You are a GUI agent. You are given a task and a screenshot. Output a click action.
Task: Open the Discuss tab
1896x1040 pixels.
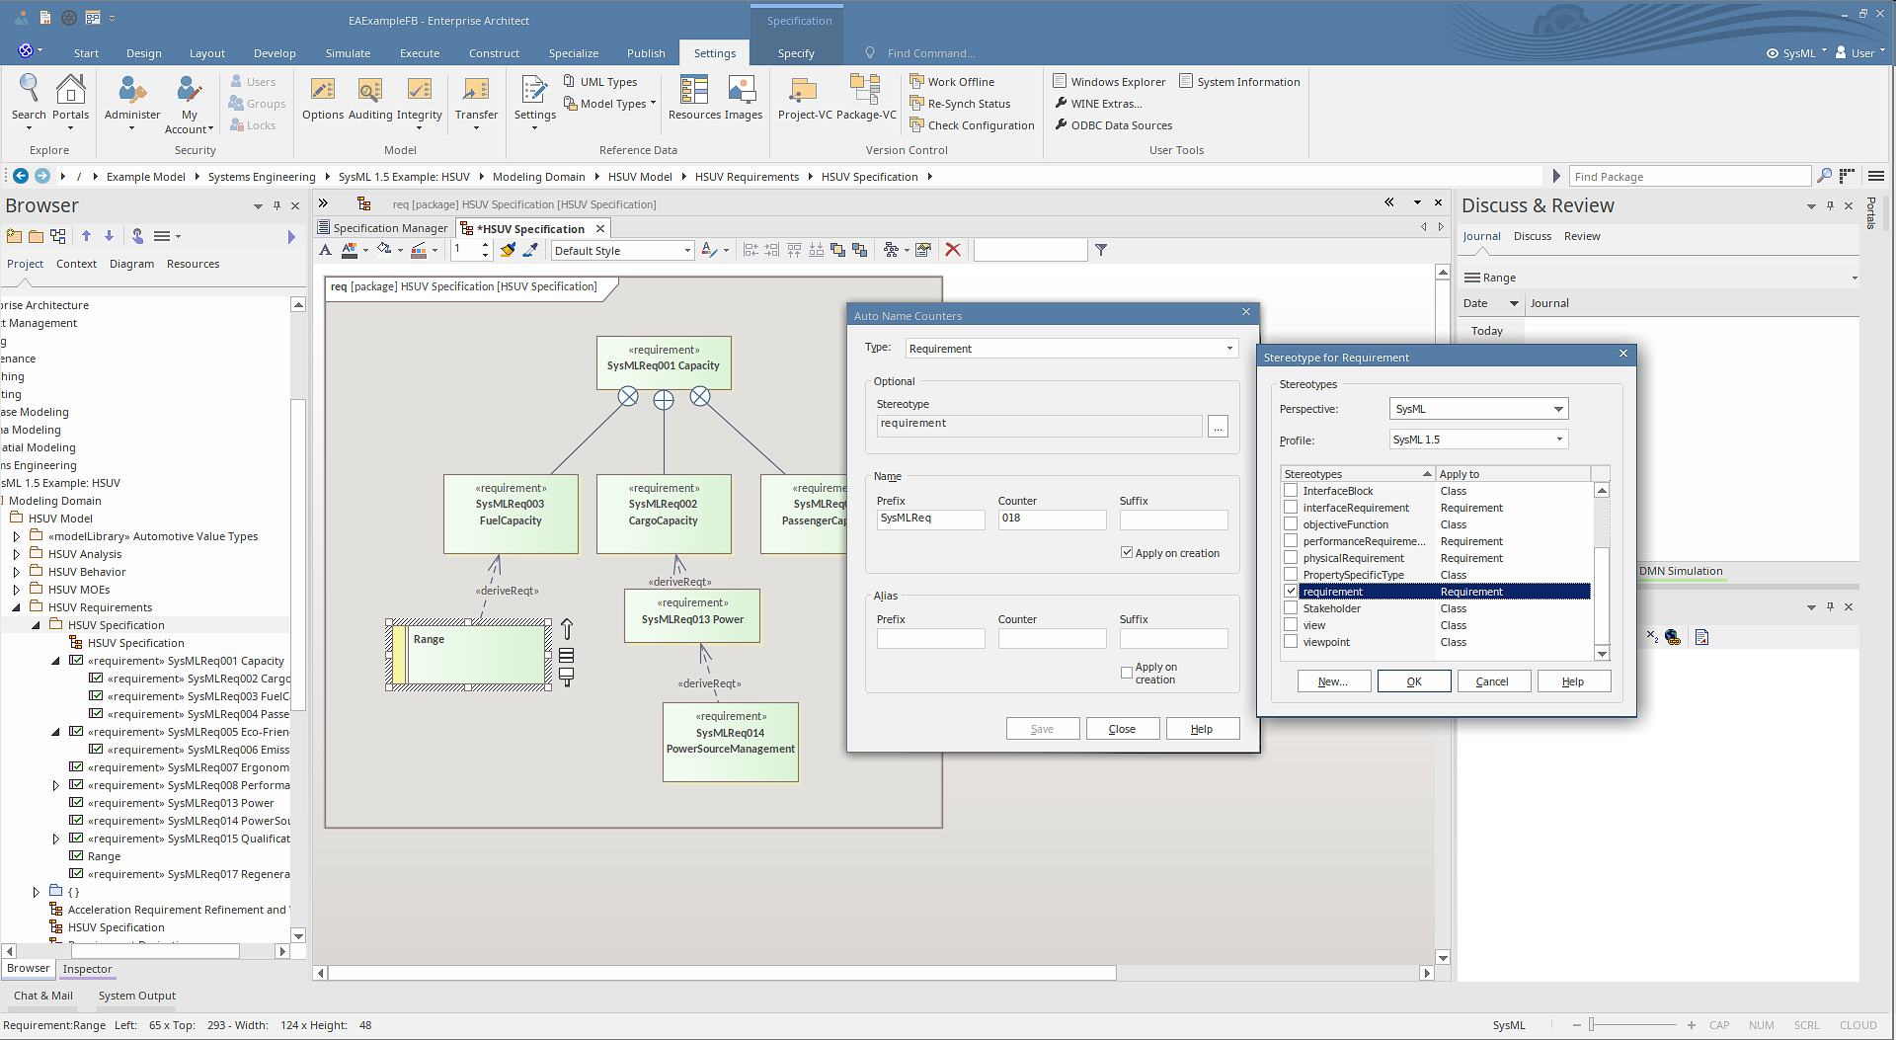[x=1532, y=236]
